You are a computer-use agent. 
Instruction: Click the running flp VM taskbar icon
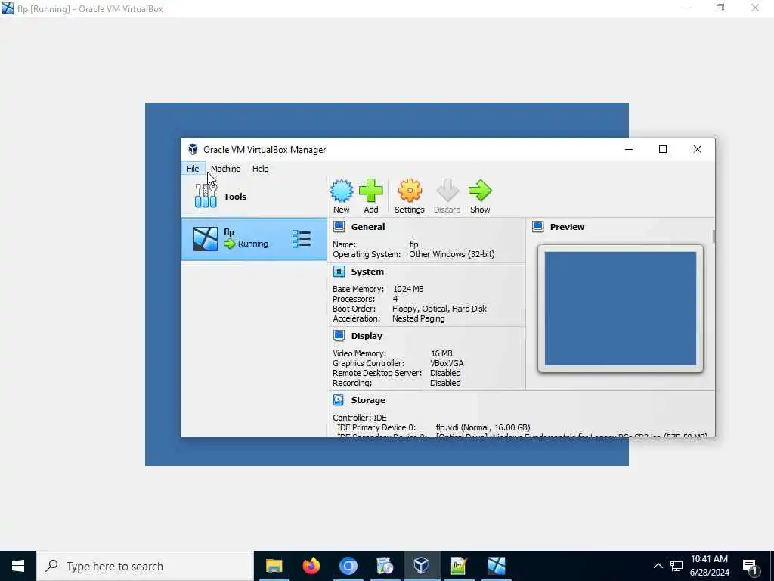tap(496, 566)
